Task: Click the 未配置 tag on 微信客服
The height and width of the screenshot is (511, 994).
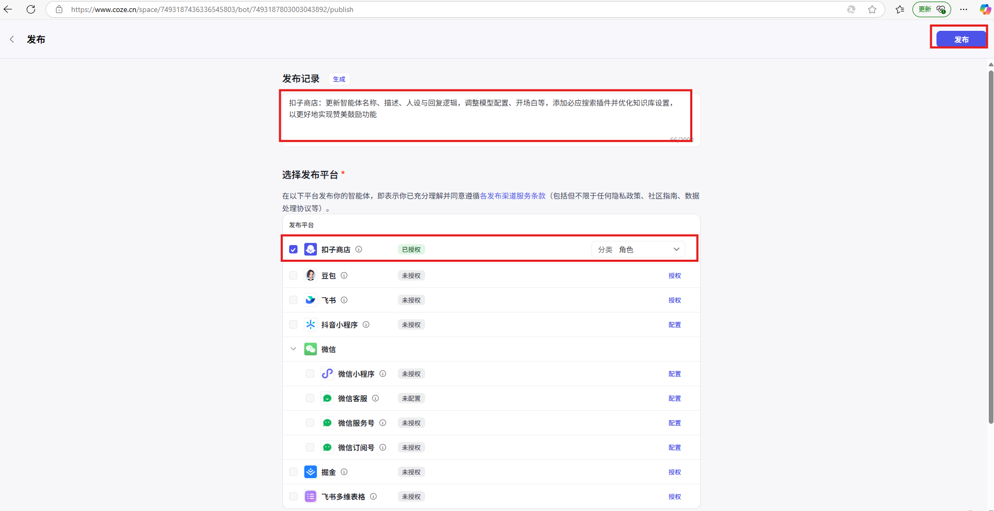Action: click(x=412, y=398)
